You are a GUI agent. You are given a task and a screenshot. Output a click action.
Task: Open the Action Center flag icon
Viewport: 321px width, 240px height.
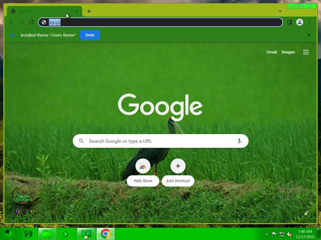274,234
